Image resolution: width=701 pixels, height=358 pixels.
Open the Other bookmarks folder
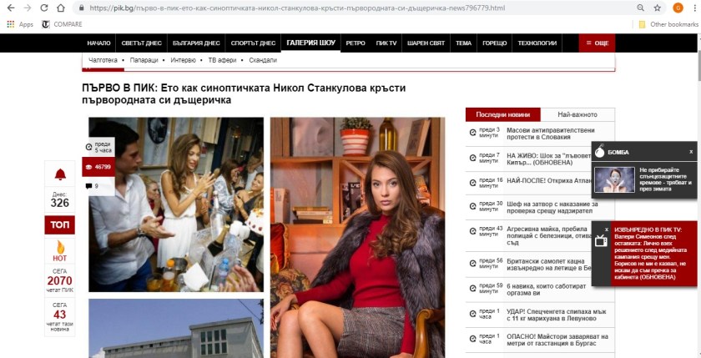668,24
